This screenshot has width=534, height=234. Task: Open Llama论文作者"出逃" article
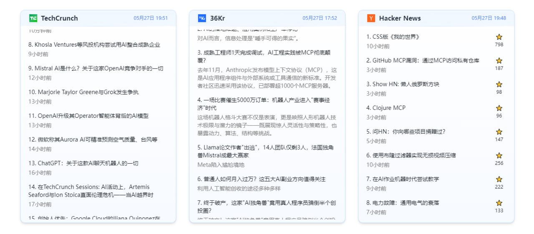pos(265,151)
